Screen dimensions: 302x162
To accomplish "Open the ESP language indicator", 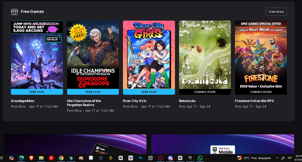I will [289, 158].
